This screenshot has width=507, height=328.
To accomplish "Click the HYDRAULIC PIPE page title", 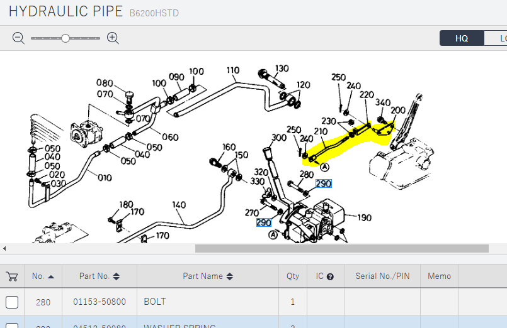I will [x=66, y=11].
